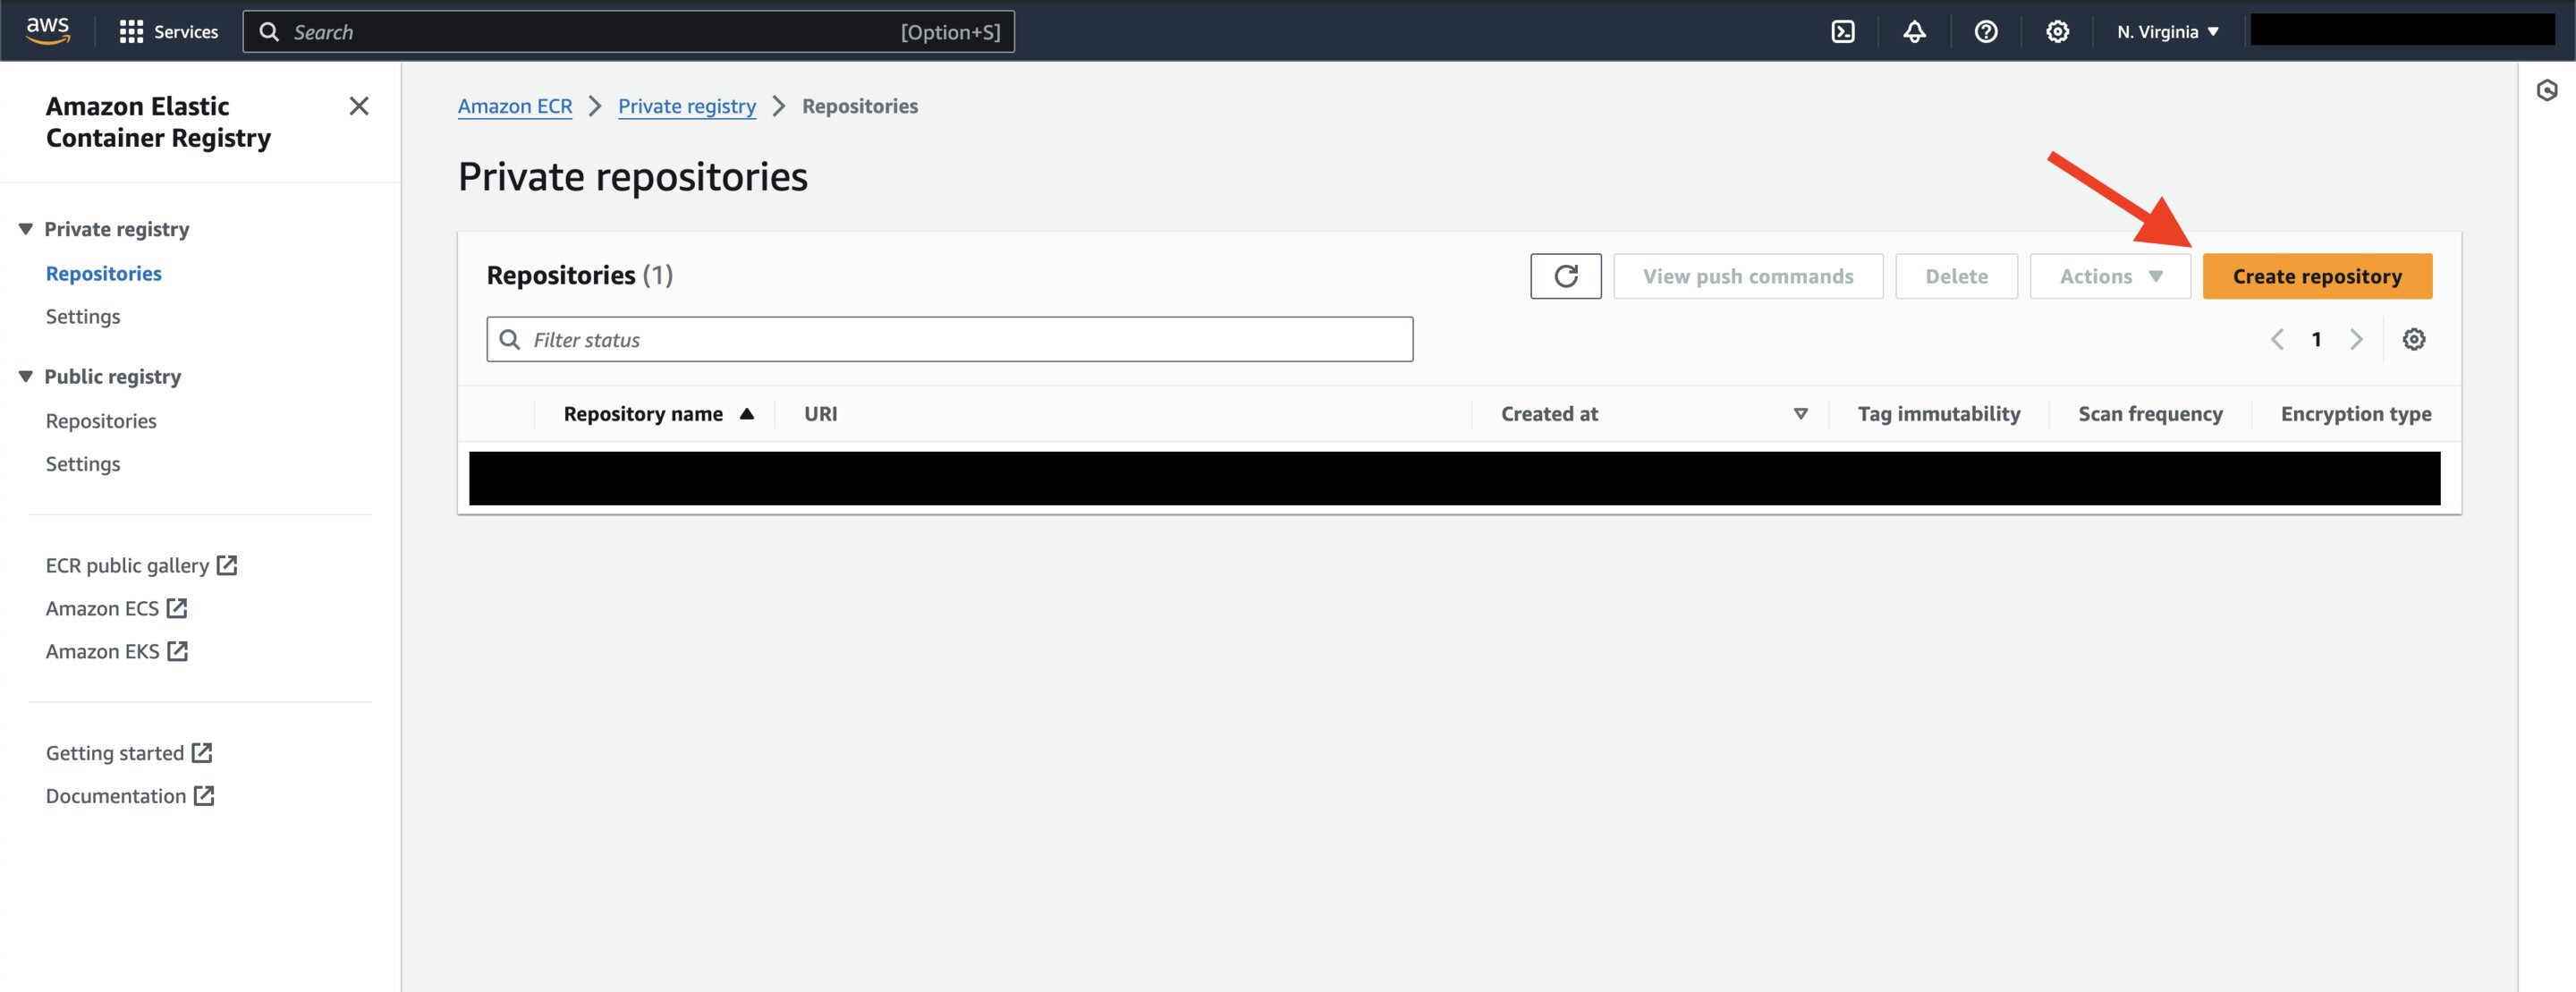The height and width of the screenshot is (992, 2576).
Task: Click the help question mark icon
Action: 1985,30
